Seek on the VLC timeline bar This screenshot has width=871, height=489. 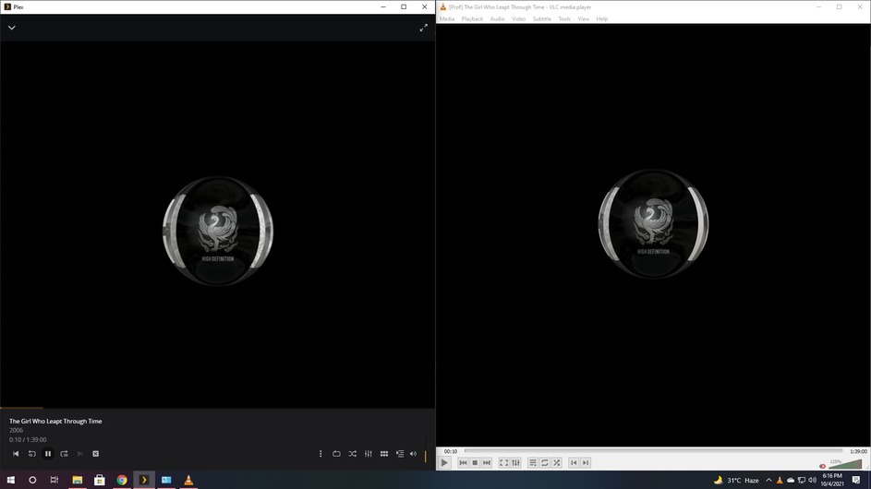click(653, 450)
